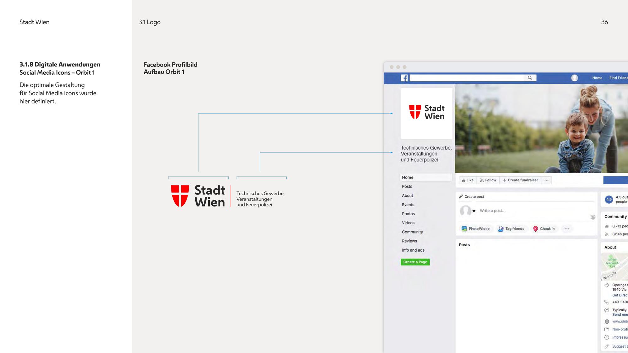
Task: Click the Create a Page button
Action: 415,262
